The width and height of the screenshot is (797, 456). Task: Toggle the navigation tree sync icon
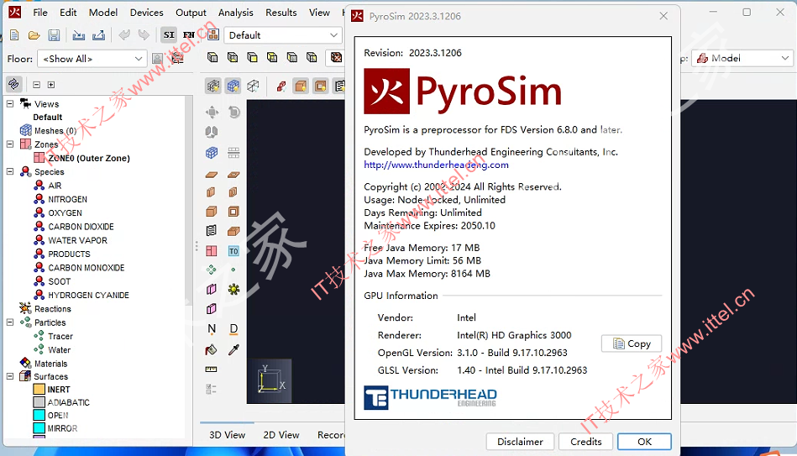(13, 84)
